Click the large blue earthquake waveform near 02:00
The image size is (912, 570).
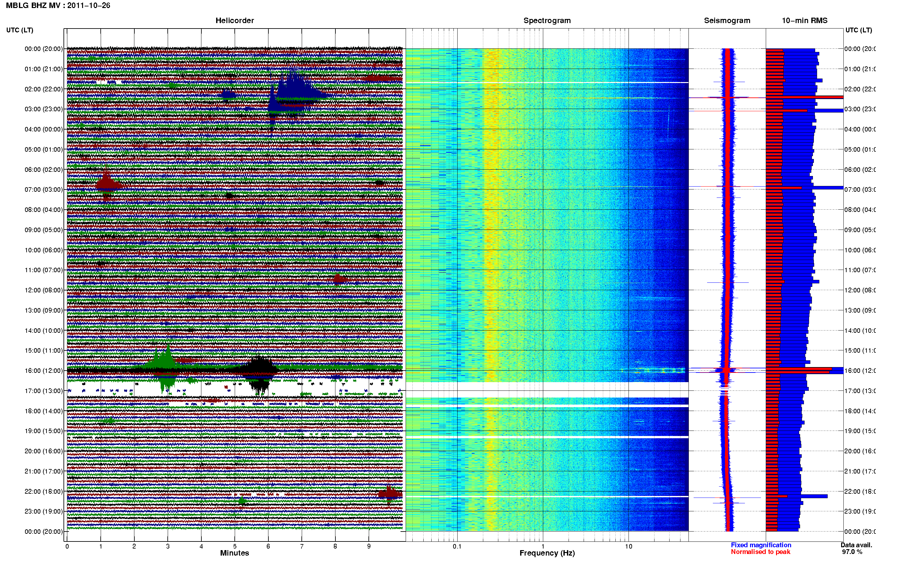[295, 87]
